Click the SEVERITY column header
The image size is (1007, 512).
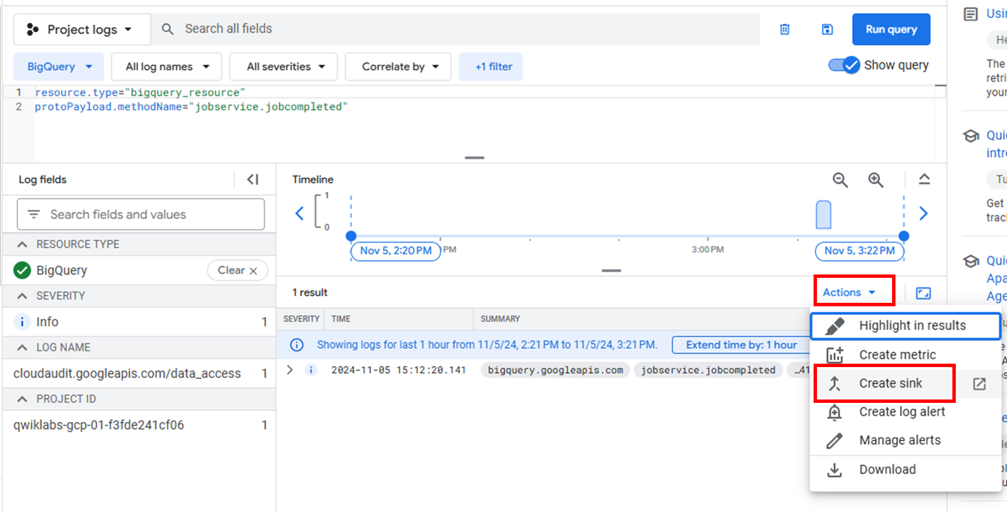301,319
